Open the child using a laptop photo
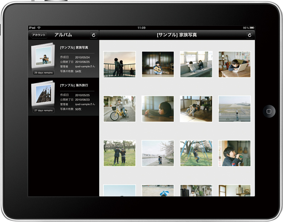This screenshot has height=222, width=283. click(x=235, y=65)
